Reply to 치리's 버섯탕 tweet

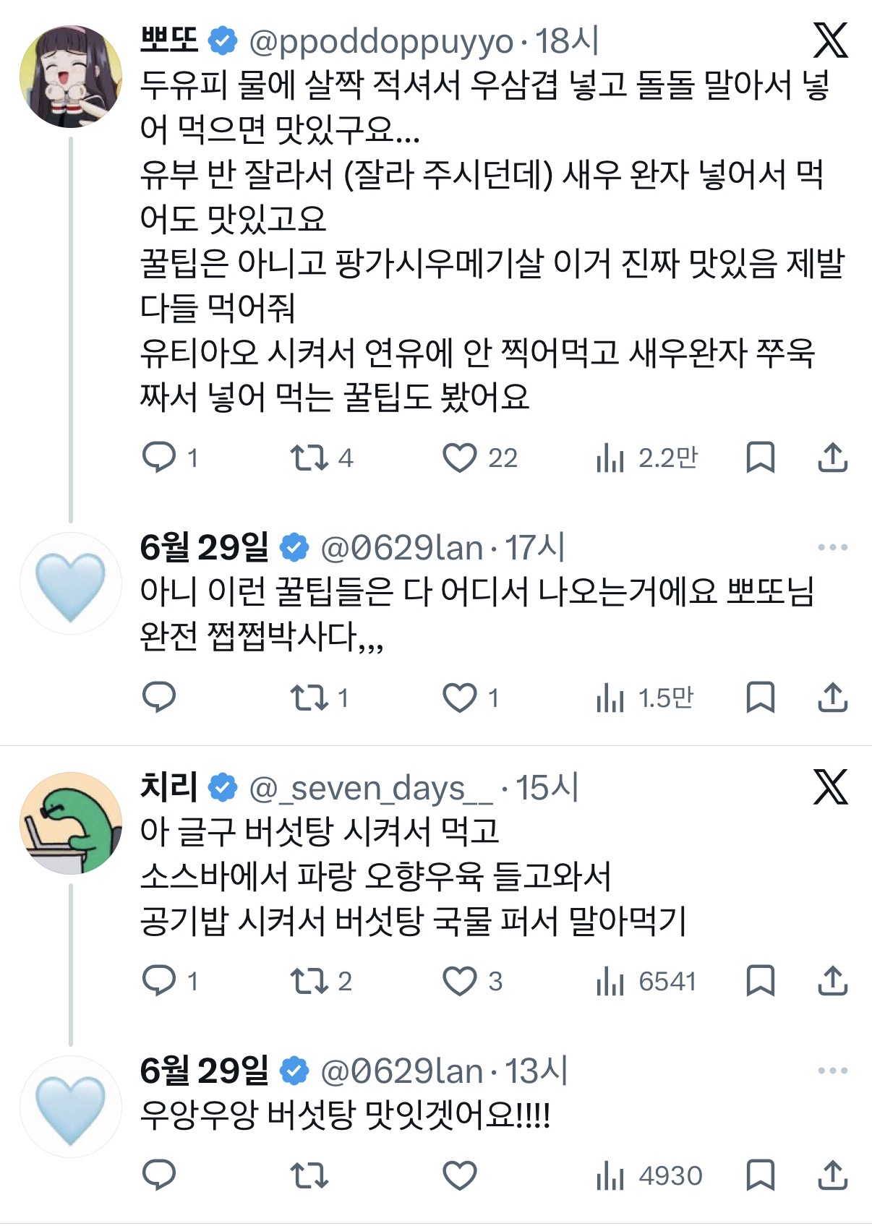[x=159, y=981]
